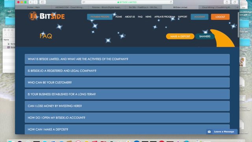Show all tabs overview icon
The image size is (252, 142).
(x=235, y=2)
